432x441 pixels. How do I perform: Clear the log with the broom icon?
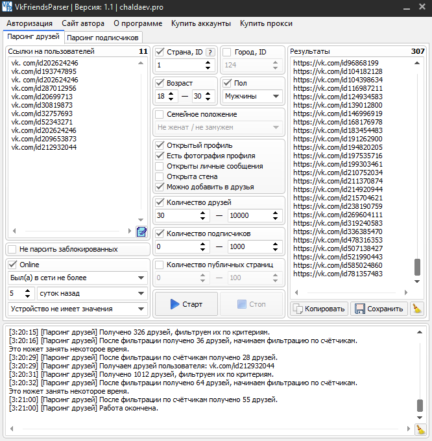(x=421, y=429)
